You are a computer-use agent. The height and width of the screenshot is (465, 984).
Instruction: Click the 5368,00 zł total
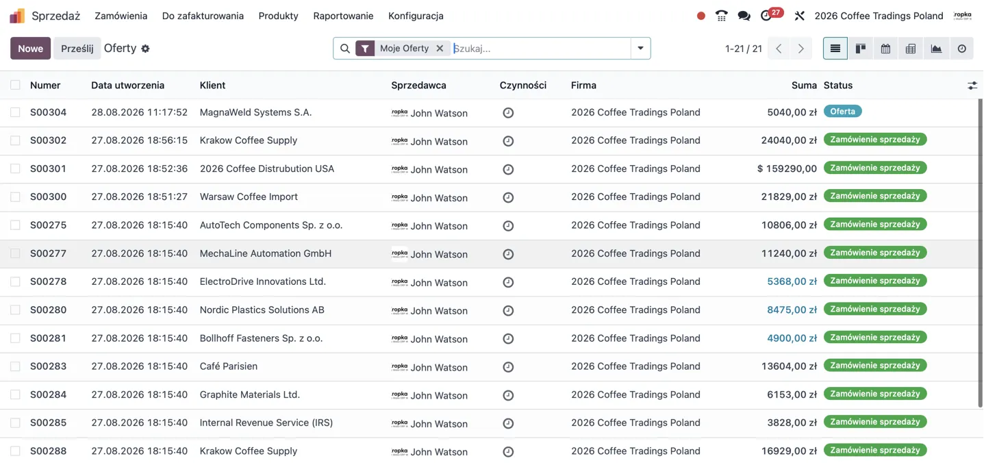tap(792, 281)
